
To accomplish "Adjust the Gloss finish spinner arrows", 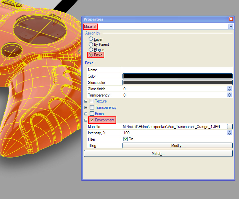I will [229, 89].
